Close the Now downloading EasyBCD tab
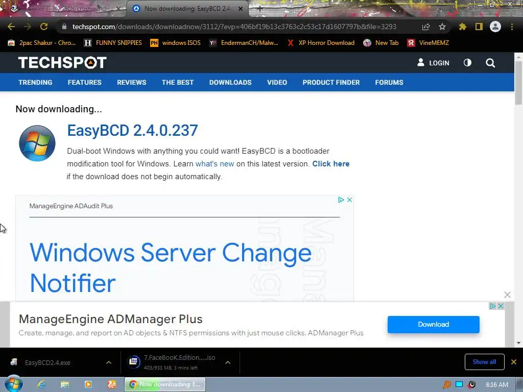 [x=241, y=9]
